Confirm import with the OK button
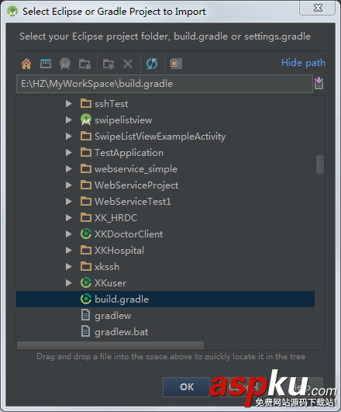Image resolution: width=341 pixels, height=412 pixels. (x=186, y=386)
